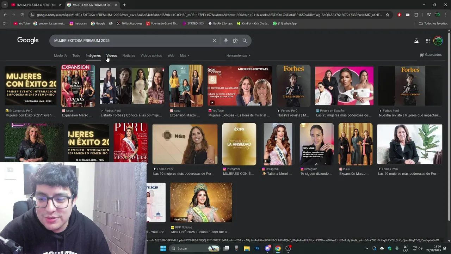Open a new browser tab

(x=124, y=5)
